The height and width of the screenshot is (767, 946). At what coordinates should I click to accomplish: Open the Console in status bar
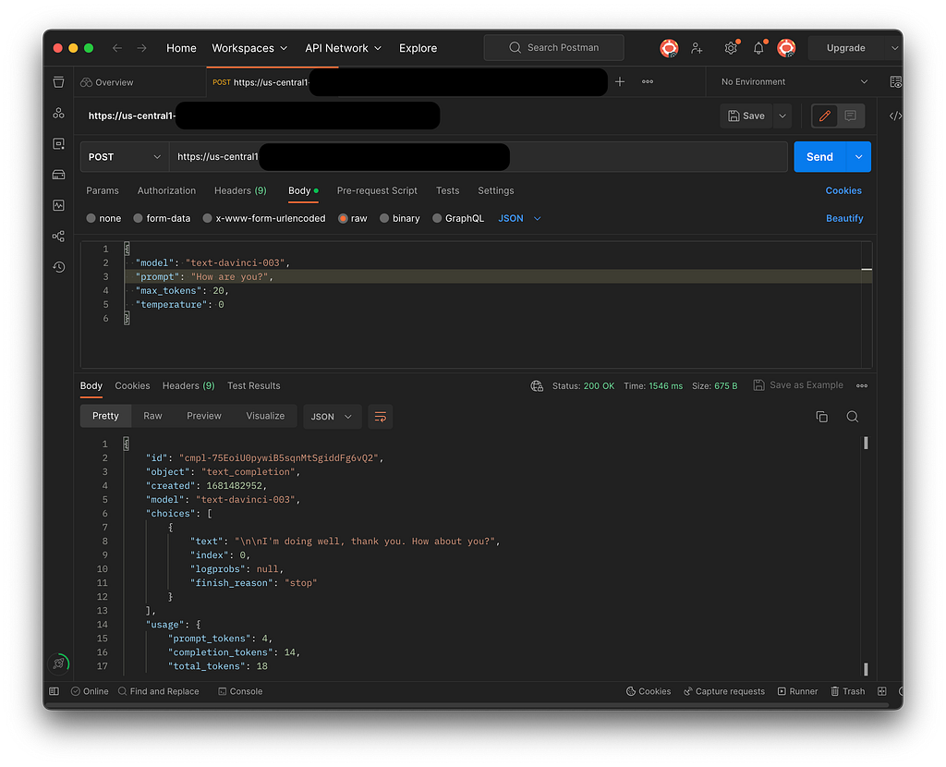click(240, 691)
